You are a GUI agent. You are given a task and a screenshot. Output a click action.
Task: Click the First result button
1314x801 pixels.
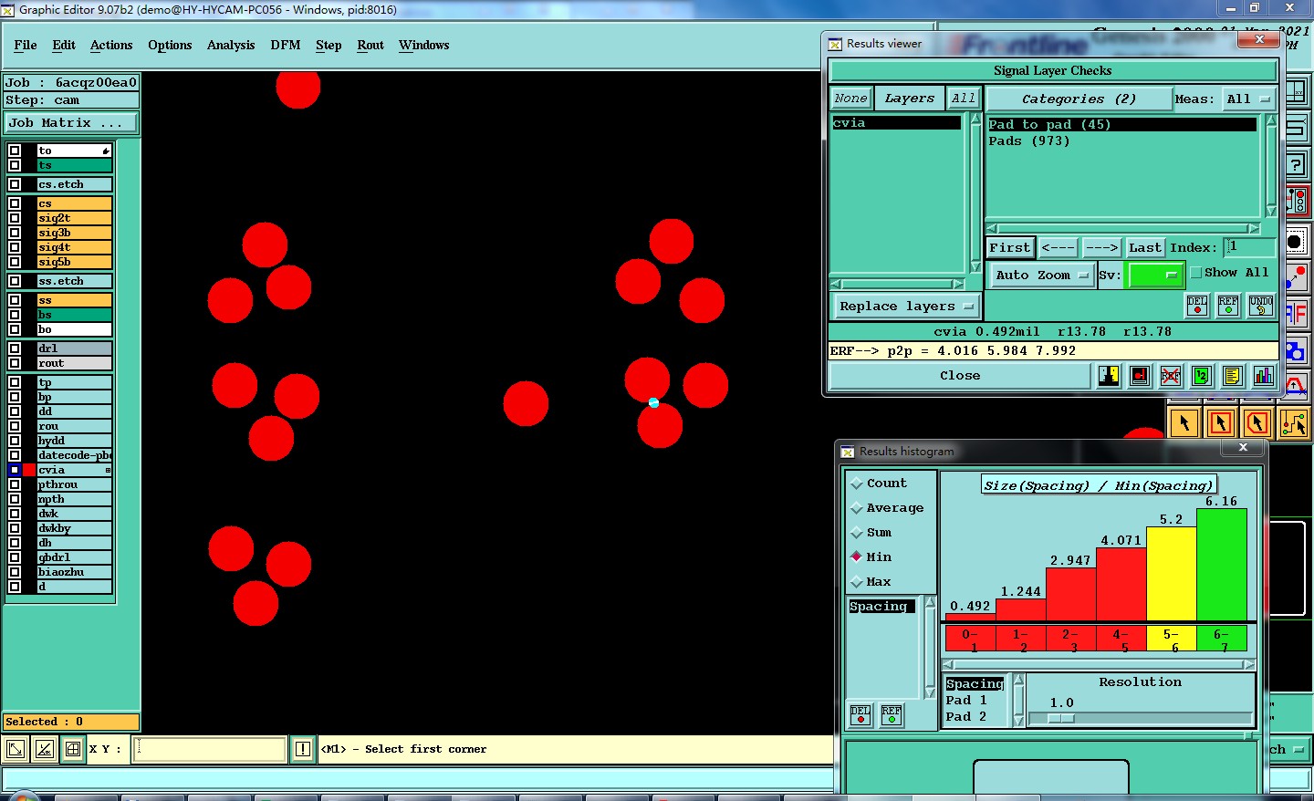[x=1010, y=247]
